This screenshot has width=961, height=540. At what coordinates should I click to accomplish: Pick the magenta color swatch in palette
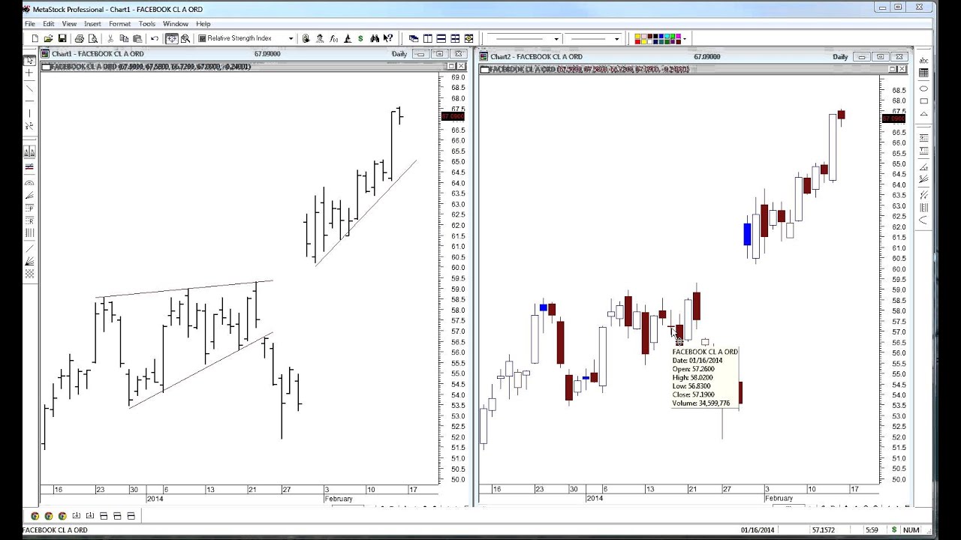point(678,36)
